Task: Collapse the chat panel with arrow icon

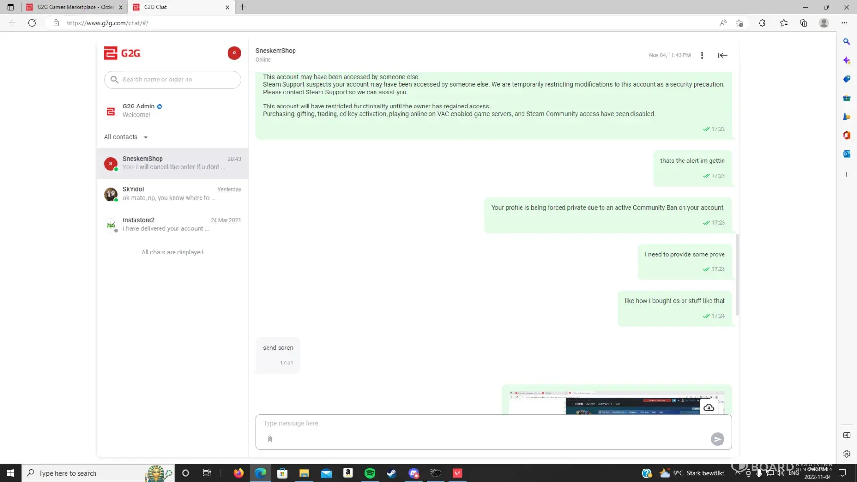Action: click(x=722, y=55)
